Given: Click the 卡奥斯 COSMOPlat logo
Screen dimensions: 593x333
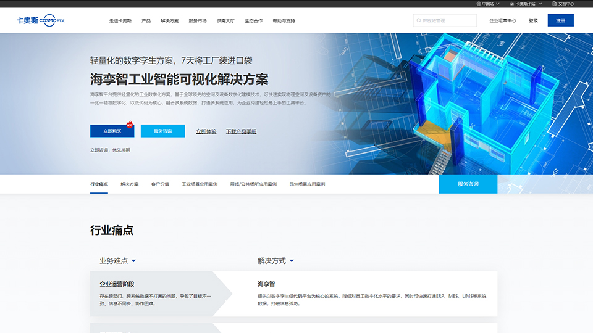Looking at the screenshot, I should pyautogui.click(x=41, y=20).
